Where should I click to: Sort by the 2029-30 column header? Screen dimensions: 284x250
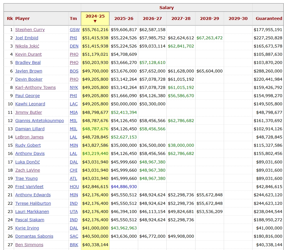pos(238,18)
